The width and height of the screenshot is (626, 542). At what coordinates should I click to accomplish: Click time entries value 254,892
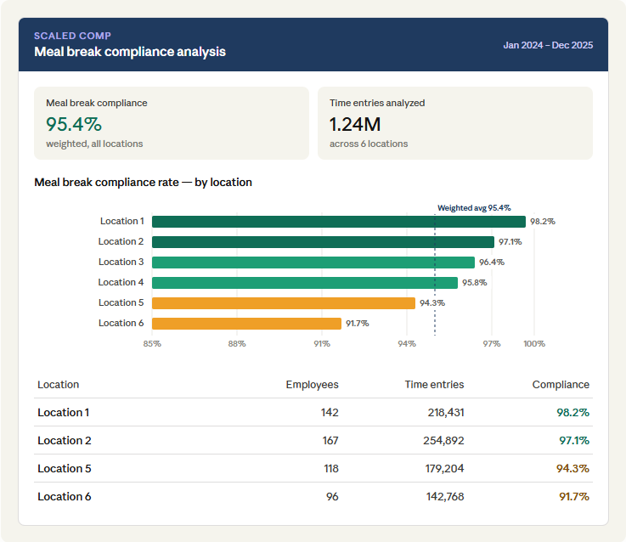[443, 440]
